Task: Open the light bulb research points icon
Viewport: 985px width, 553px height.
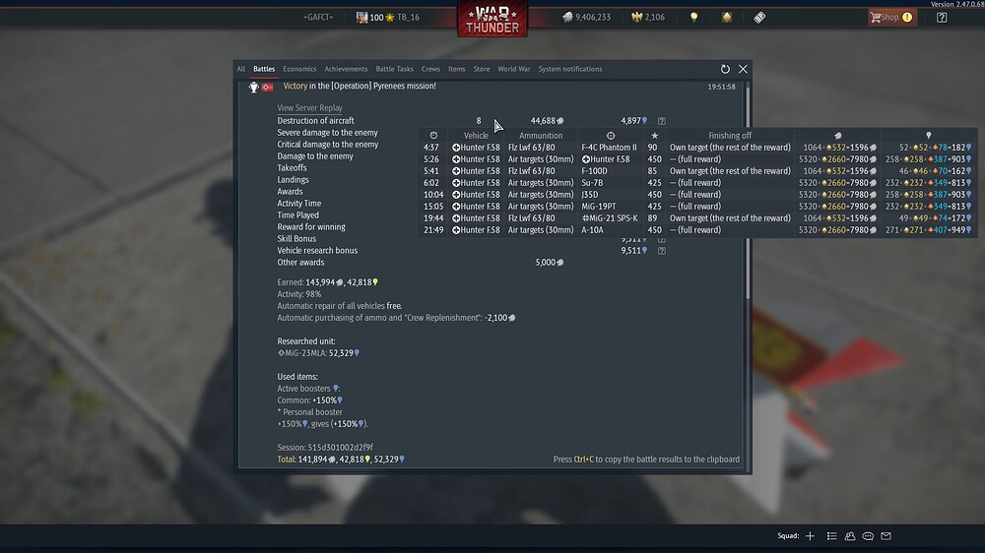Action: [693, 18]
